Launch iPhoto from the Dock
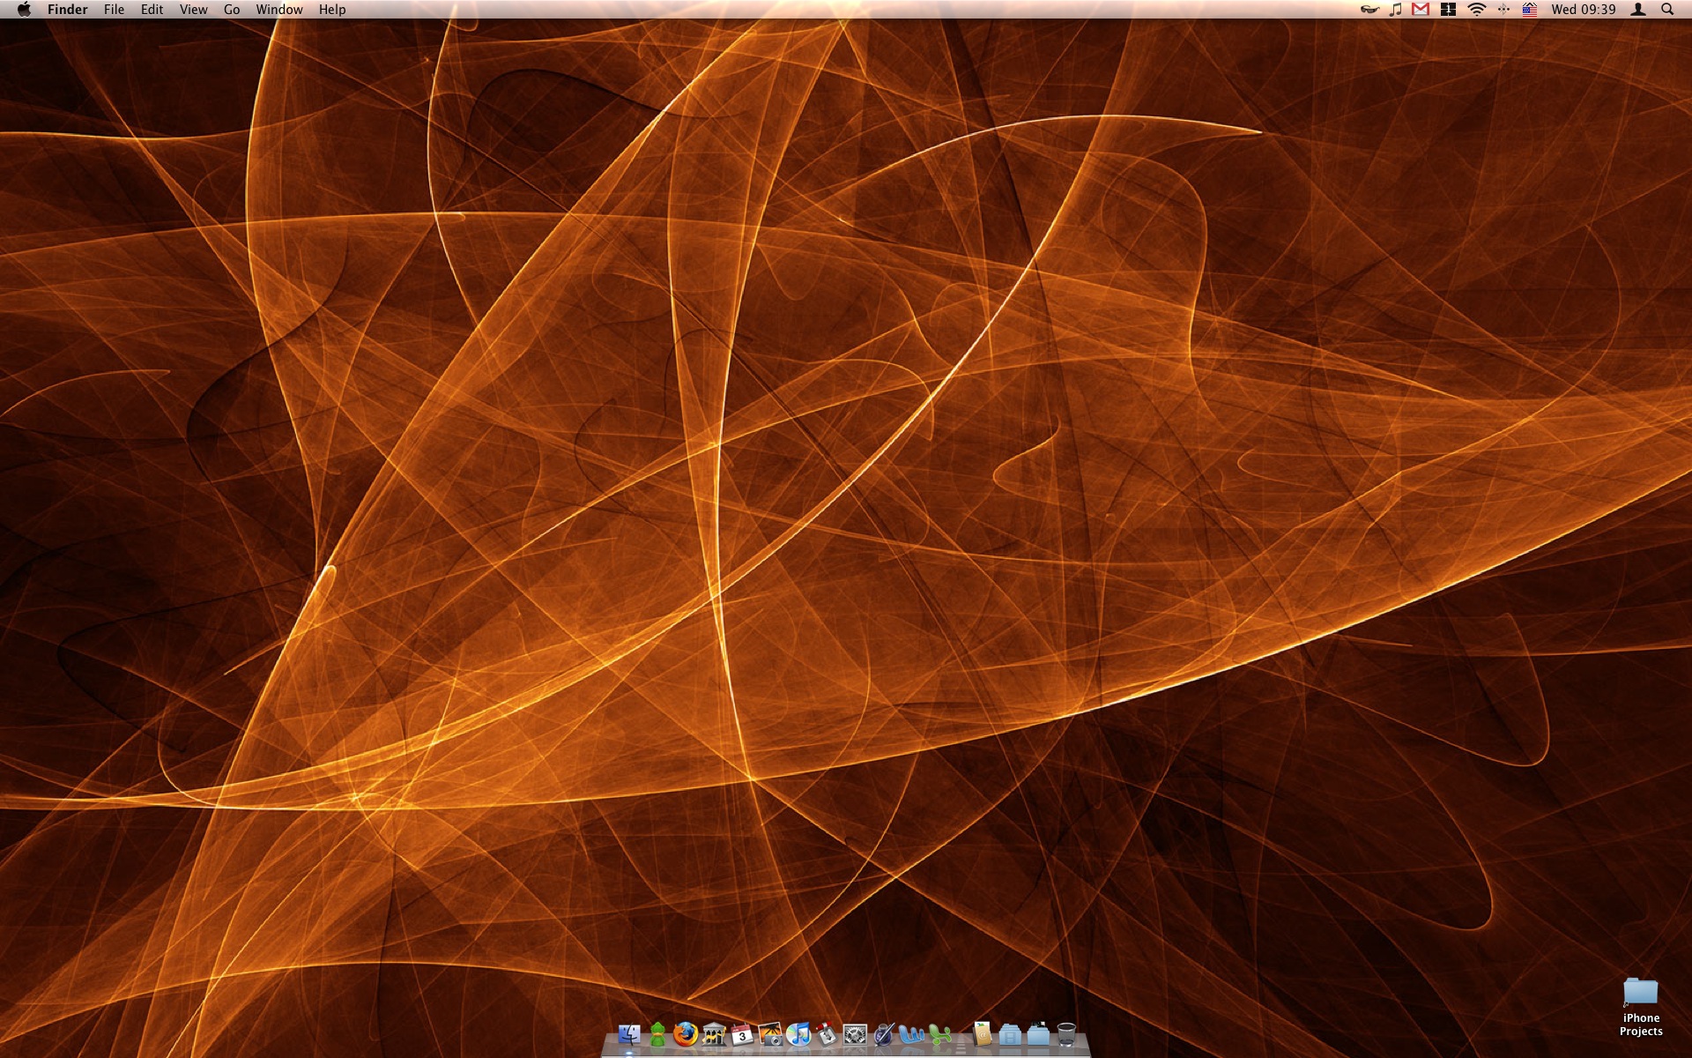 [x=770, y=1034]
